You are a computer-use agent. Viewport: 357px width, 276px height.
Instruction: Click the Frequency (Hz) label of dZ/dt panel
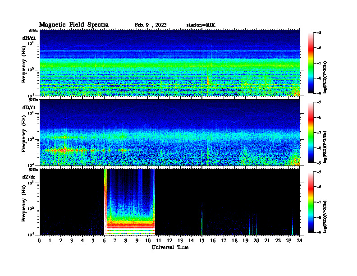pyautogui.click(x=24, y=203)
